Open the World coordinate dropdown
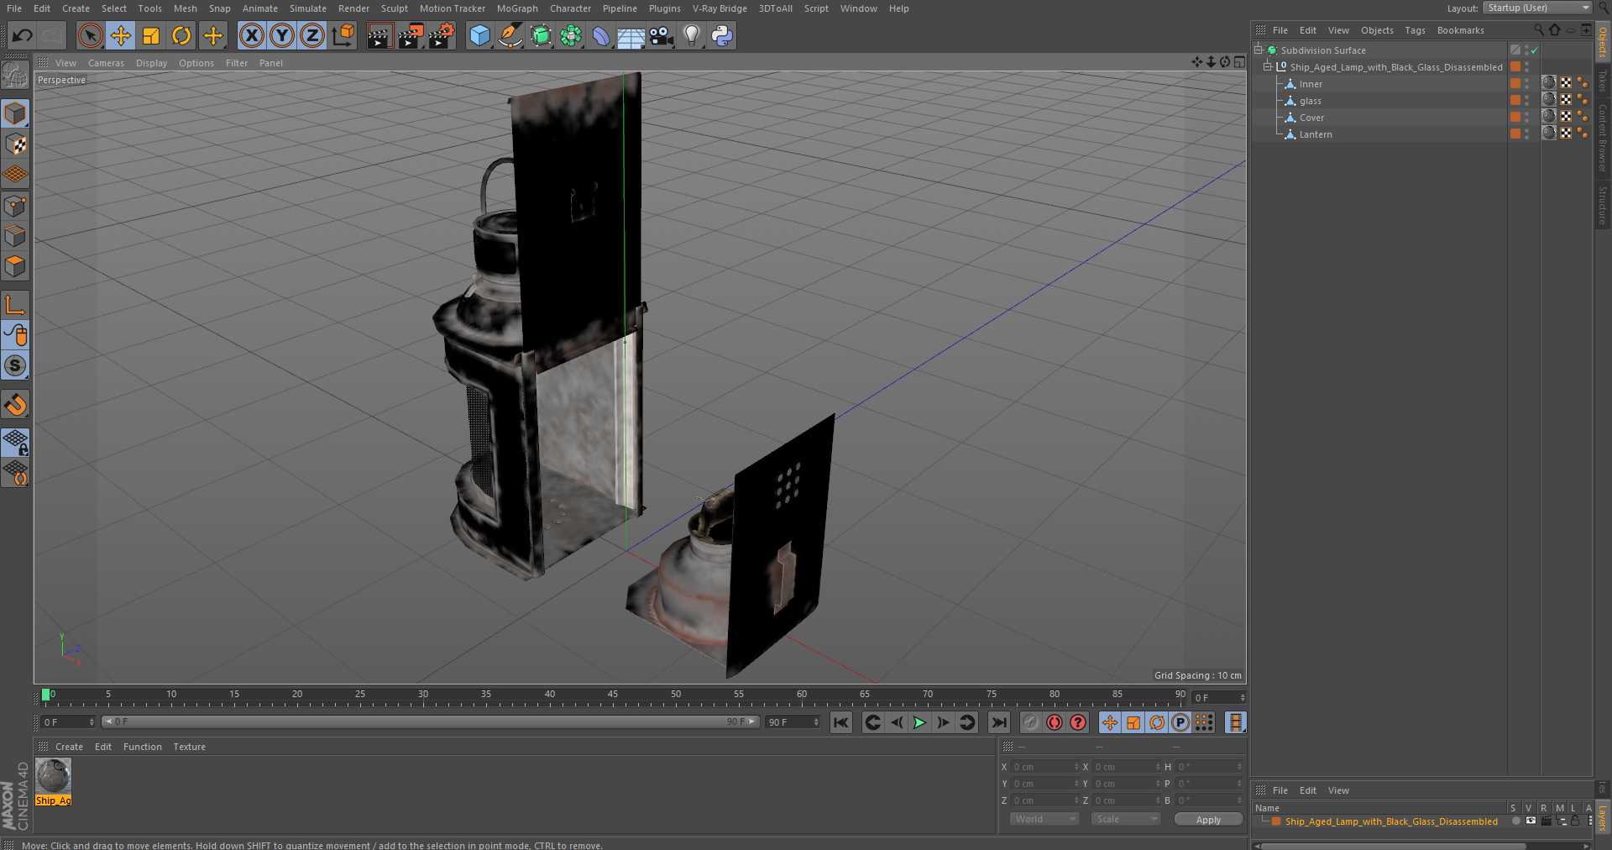This screenshot has width=1612, height=850. (1044, 819)
